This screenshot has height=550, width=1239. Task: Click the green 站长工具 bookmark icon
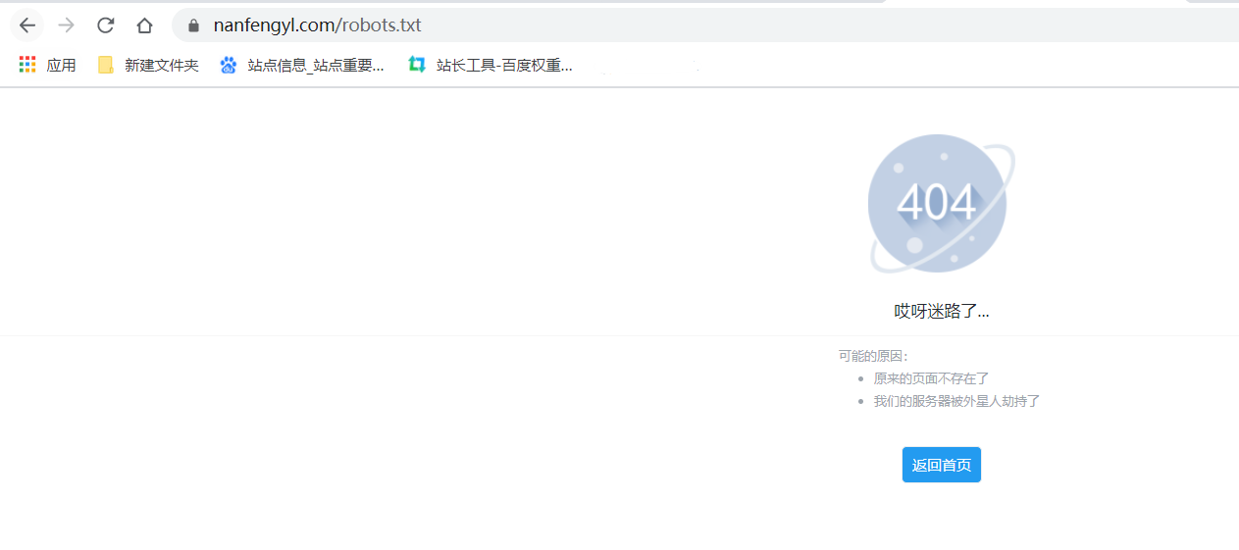point(417,65)
